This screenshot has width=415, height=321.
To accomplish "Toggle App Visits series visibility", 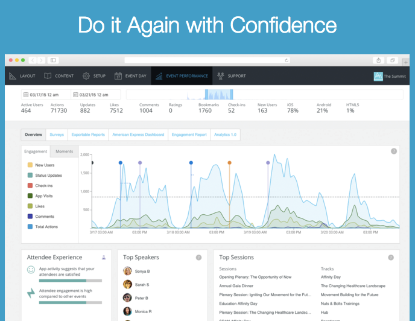I will (x=30, y=196).
